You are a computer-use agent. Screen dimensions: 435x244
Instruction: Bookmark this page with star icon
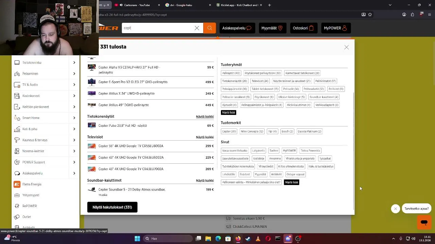click(370, 15)
